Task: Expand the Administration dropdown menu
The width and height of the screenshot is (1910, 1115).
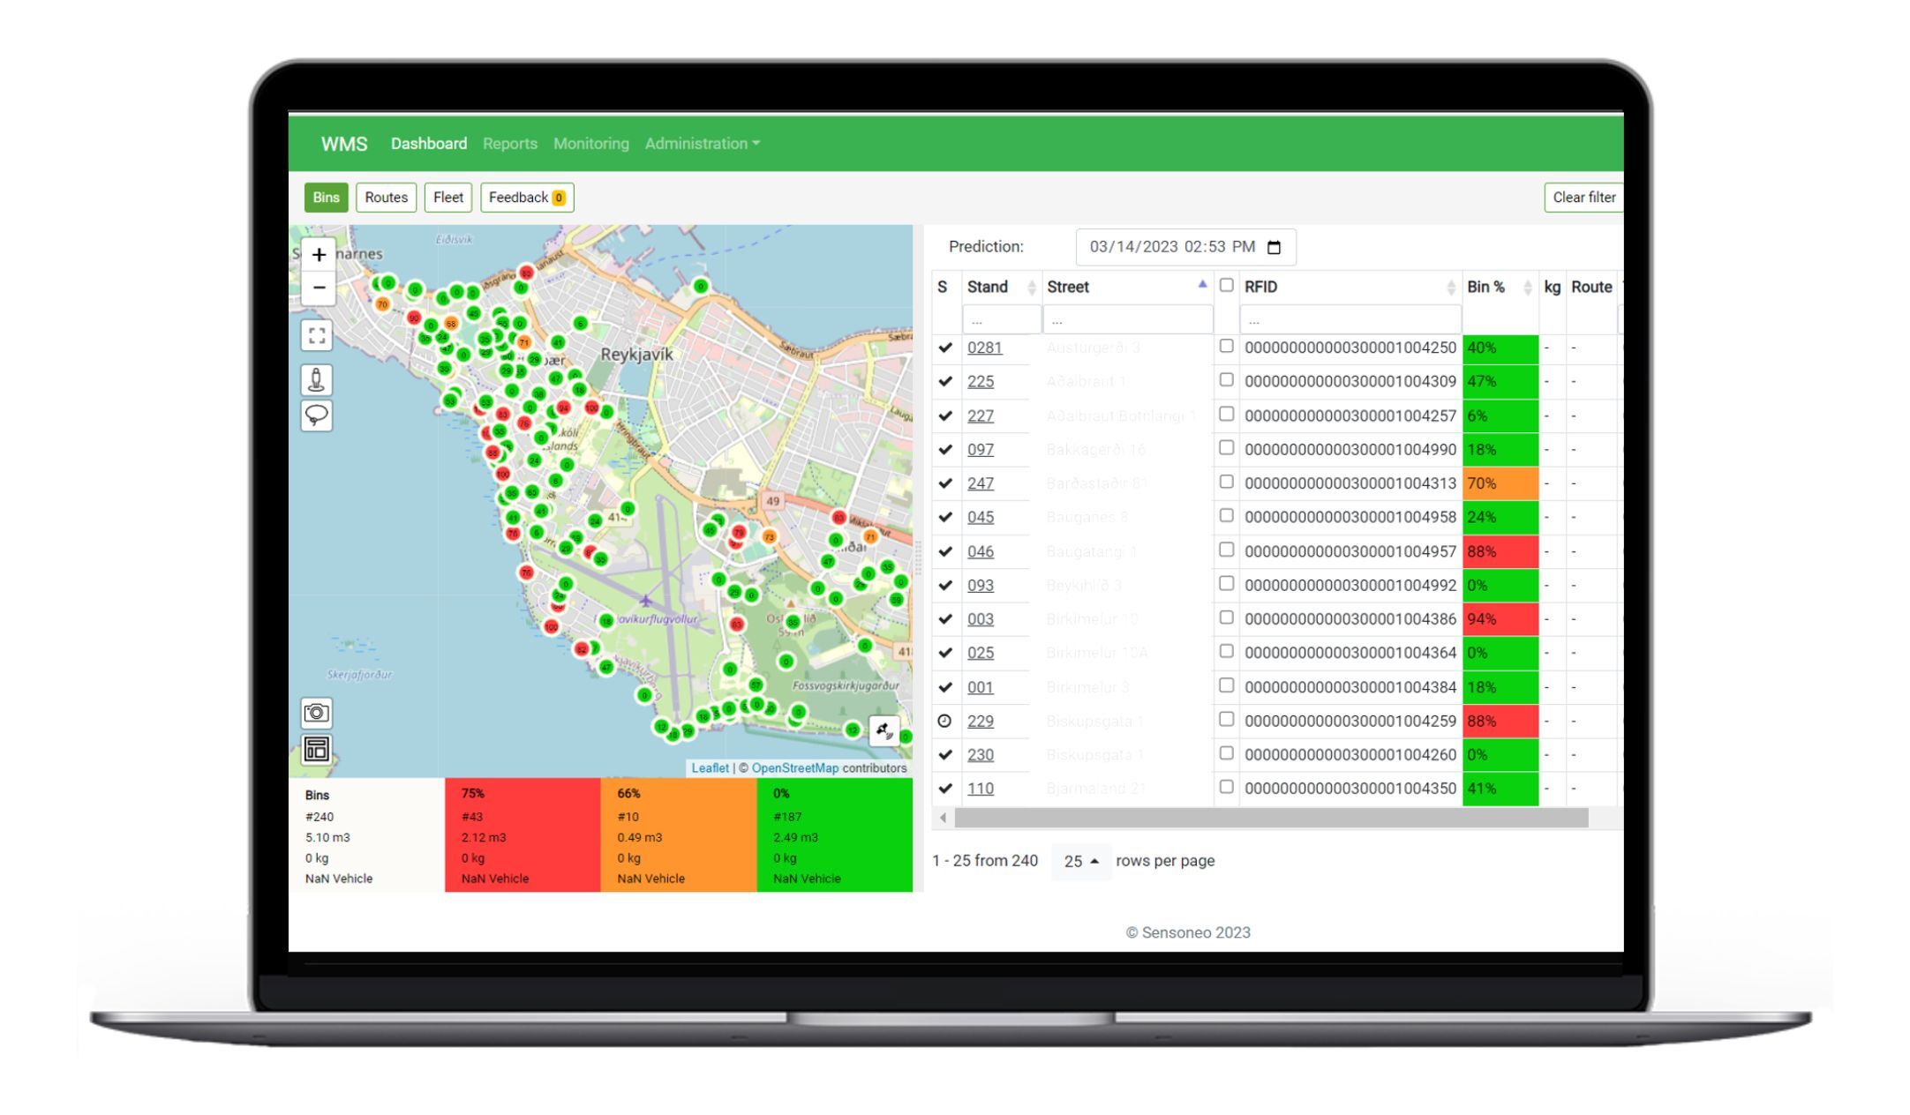Action: 702,144
